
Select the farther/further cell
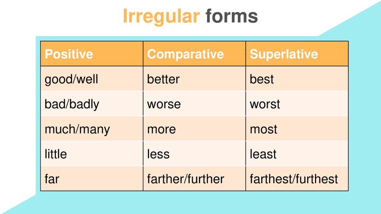pos(194,178)
